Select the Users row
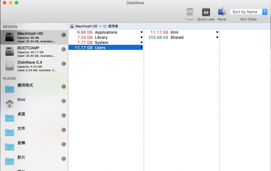Image resolution: width=271 pixels, height=171 pixels. (x=106, y=47)
